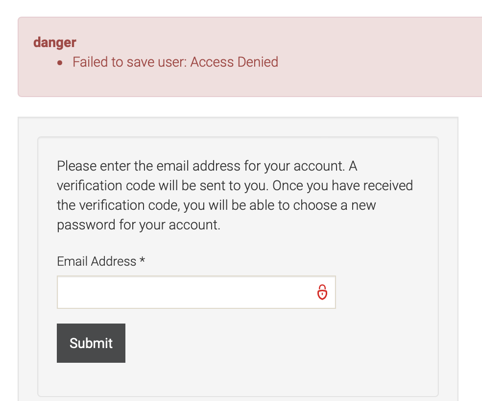Click the red lock icon in the email field
The width and height of the screenshot is (482, 401).
[x=322, y=292]
